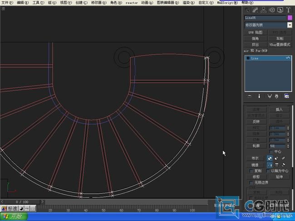The width and height of the screenshot is (295, 221).
Task: Select mirror vertically icon
Action: coord(276,165)
